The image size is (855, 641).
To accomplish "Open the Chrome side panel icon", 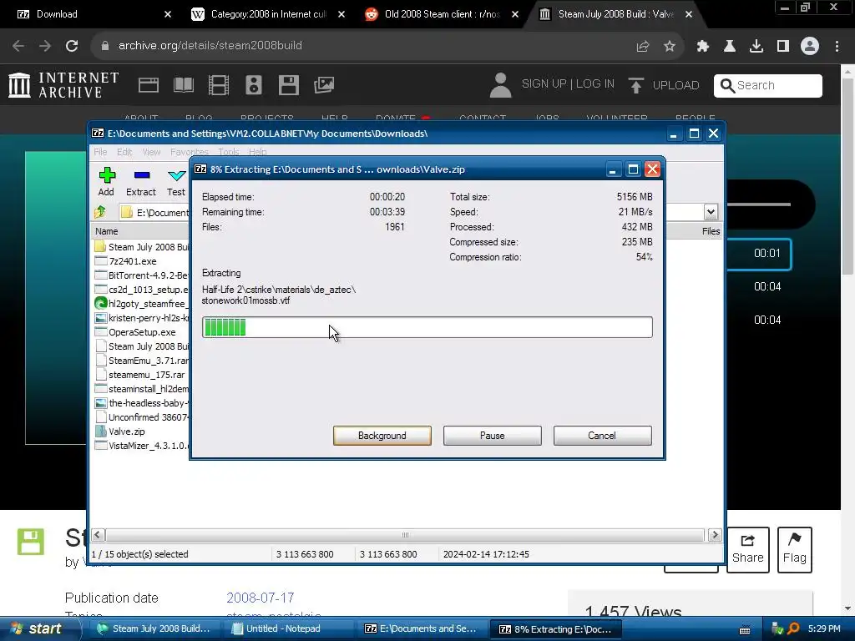I will [783, 46].
